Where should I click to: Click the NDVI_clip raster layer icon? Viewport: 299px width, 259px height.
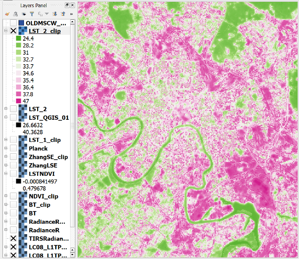pyautogui.click(x=23, y=196)
